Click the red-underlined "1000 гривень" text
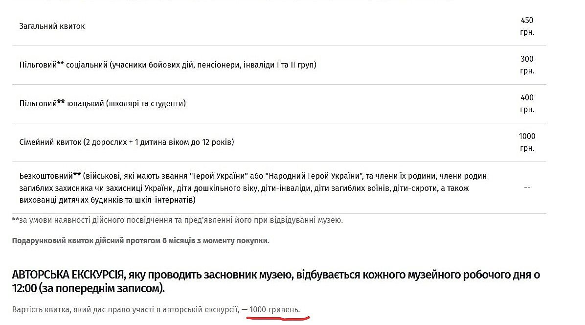The height and width of the screenshot is (325, 585). pyautogui.click(x=274, y=309)
